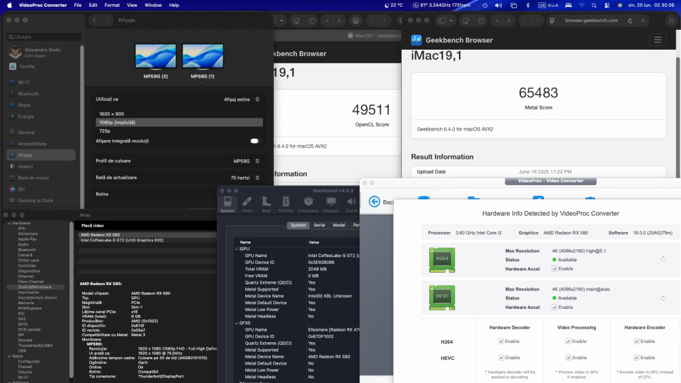
Task: Click the H264 chip icon
Action: click(442, 260)
